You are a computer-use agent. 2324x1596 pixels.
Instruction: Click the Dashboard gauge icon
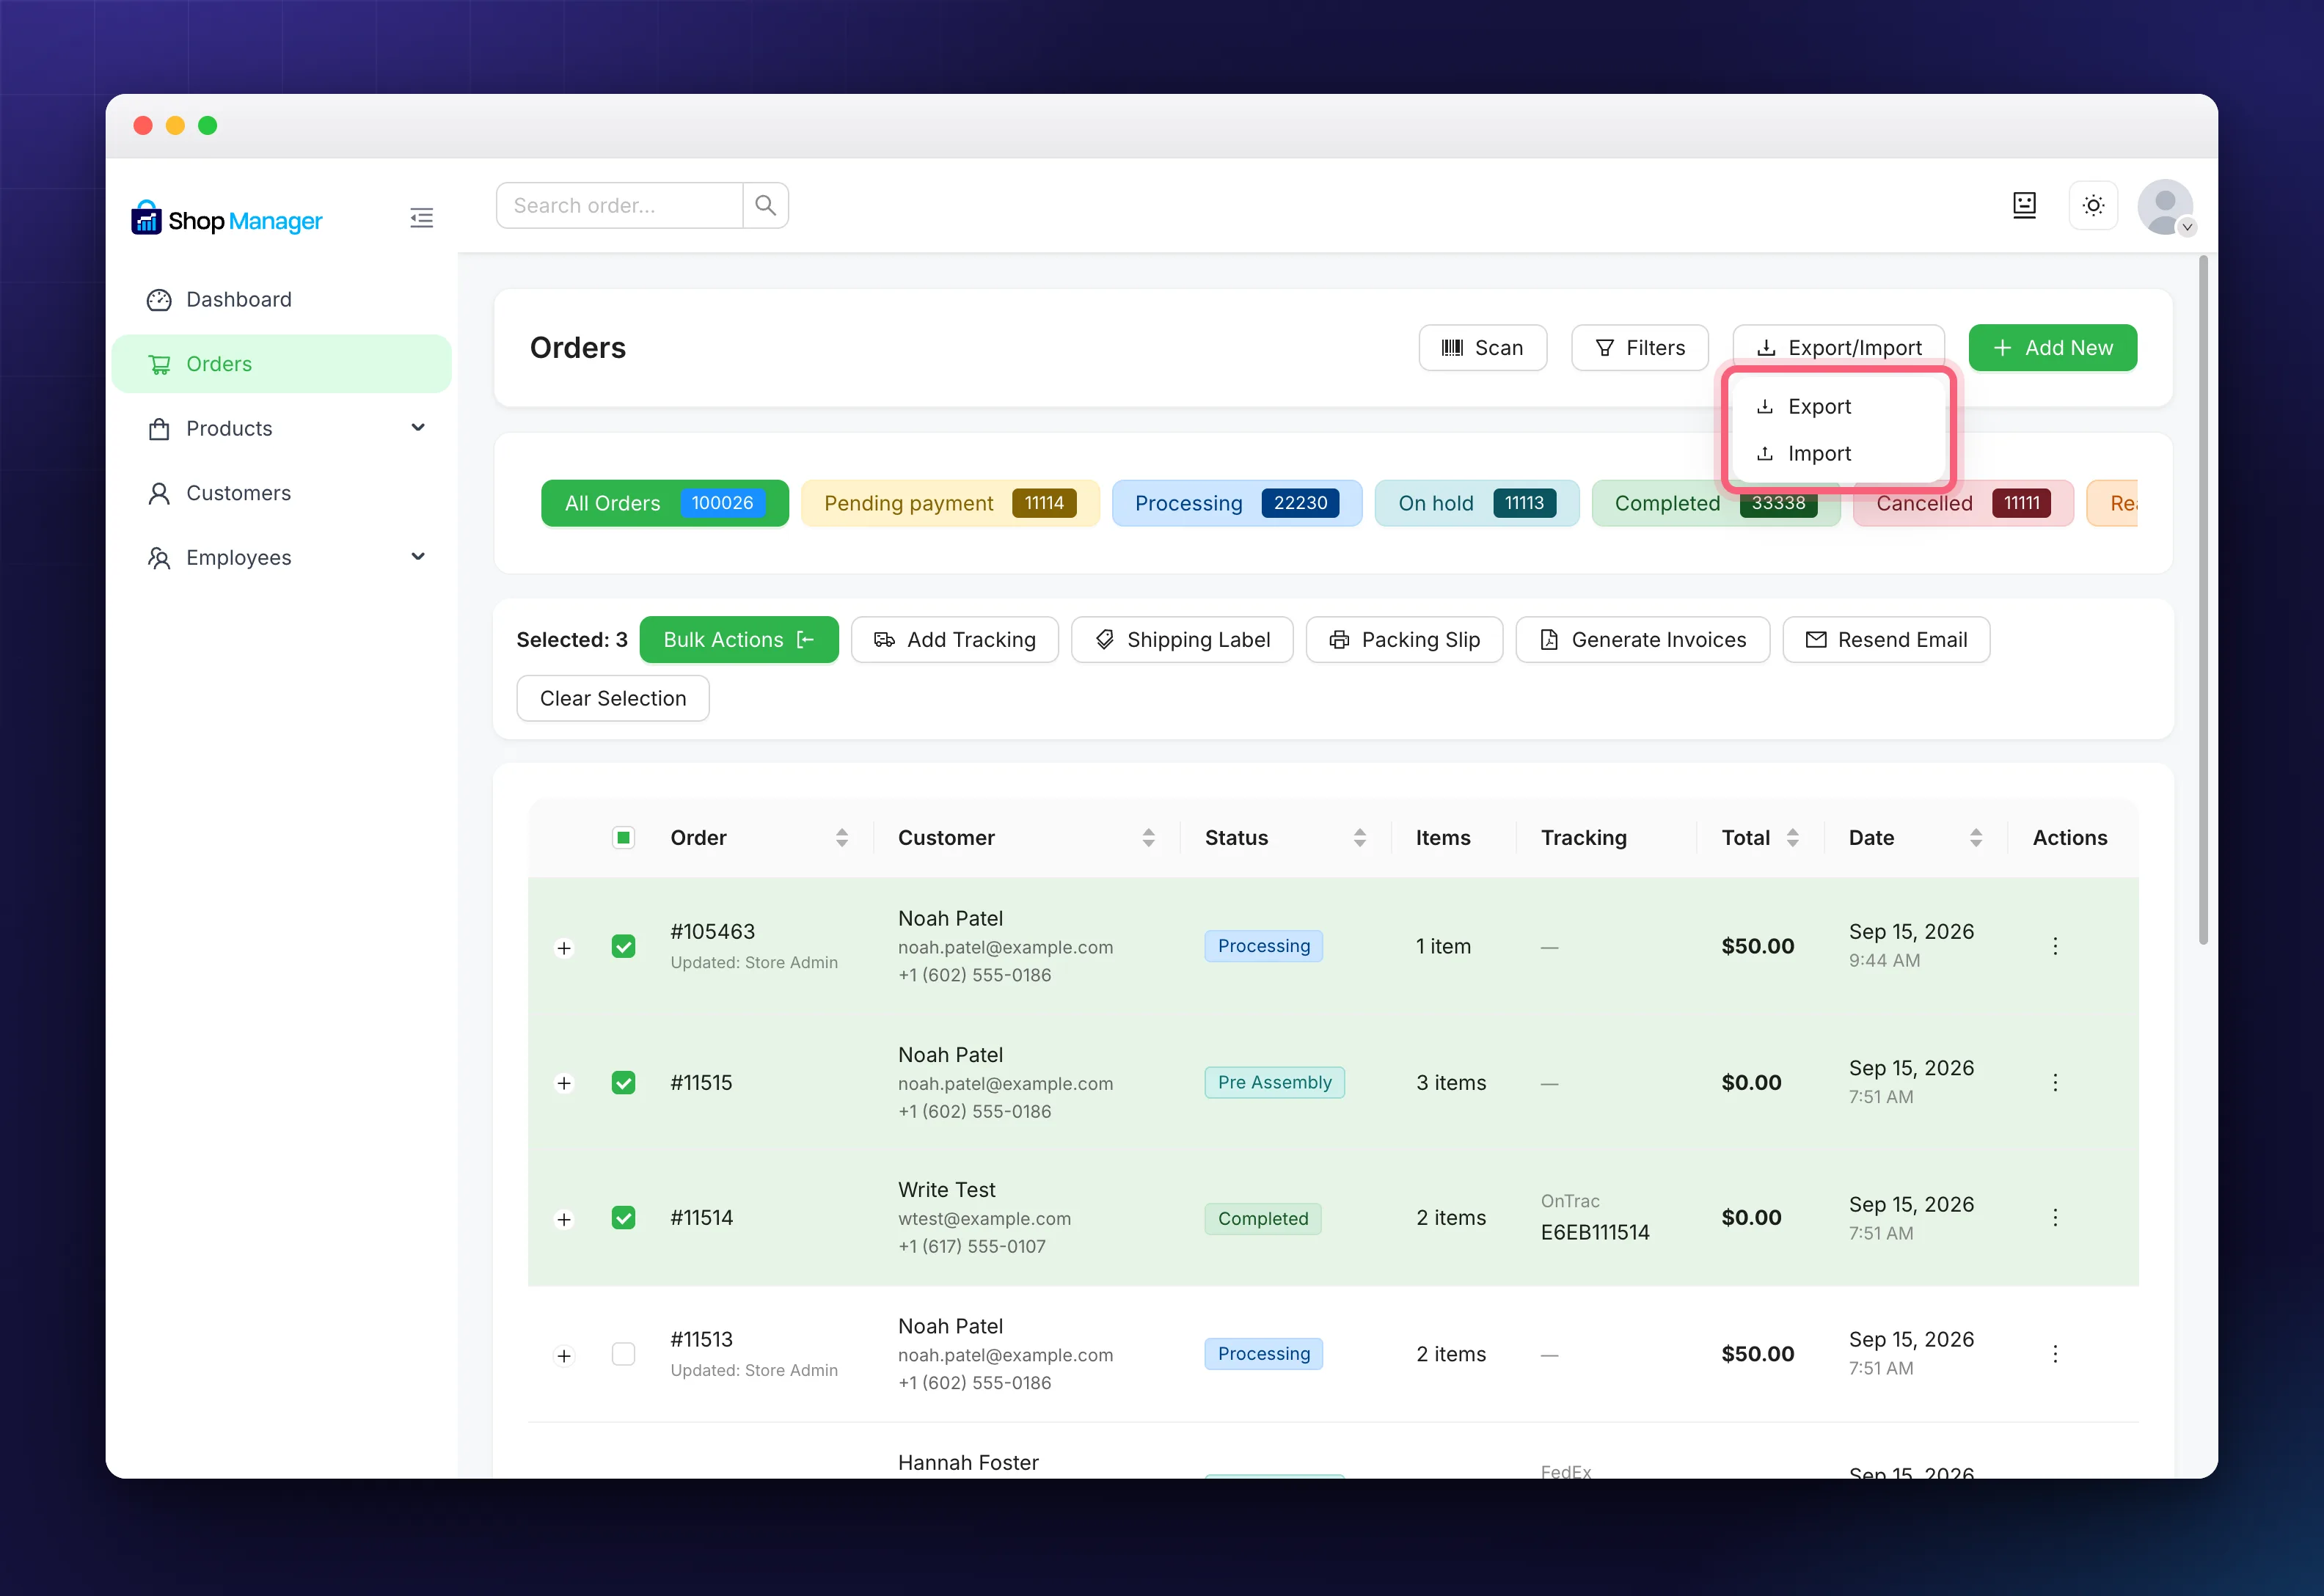click(159, 300)
